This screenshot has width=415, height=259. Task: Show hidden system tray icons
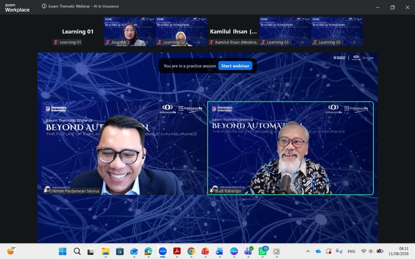click(x=308, y=251)
